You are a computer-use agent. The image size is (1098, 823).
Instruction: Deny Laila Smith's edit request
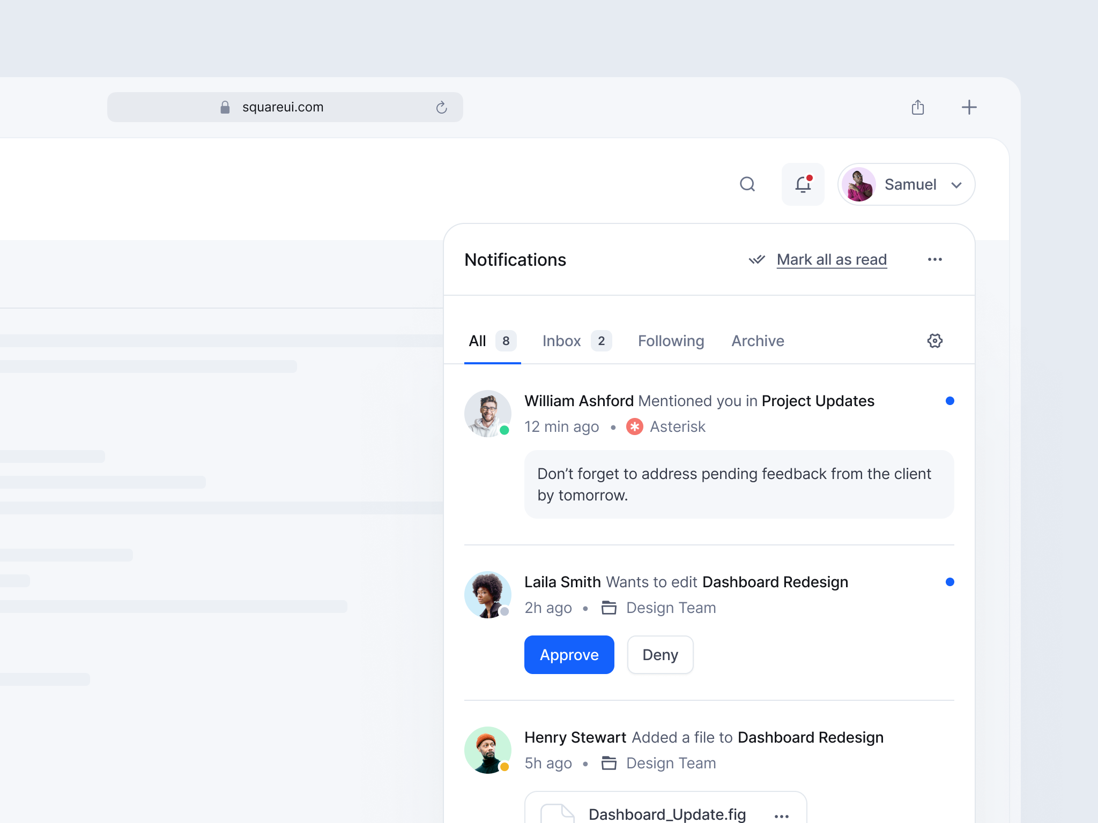tap(661, 655)
